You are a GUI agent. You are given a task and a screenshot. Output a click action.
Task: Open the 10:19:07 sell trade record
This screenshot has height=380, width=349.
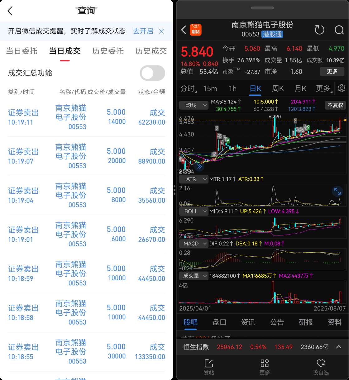[x=86, y=156]
